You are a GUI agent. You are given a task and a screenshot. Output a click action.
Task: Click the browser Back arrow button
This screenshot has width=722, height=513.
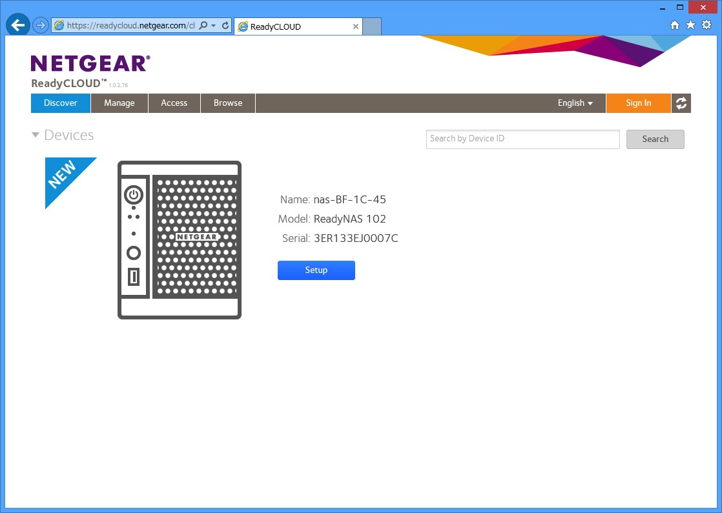click(x=17, y=26)
